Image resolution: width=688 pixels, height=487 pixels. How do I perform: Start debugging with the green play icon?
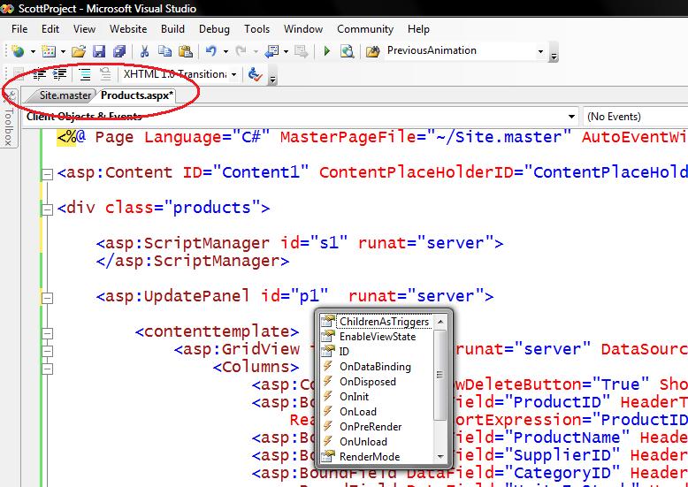[x=326, y=51]
